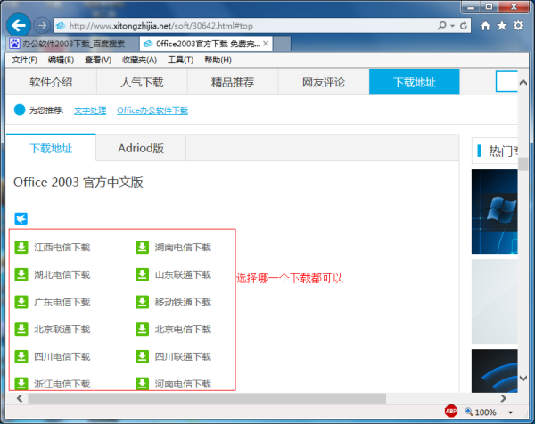
Task: Open the 文字处理 recommended link
Action: [x=90, y=110]
